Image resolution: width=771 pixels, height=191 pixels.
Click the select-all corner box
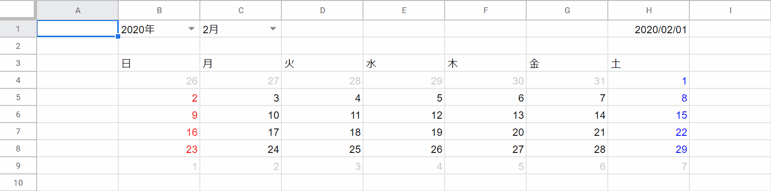click(18, 10)
